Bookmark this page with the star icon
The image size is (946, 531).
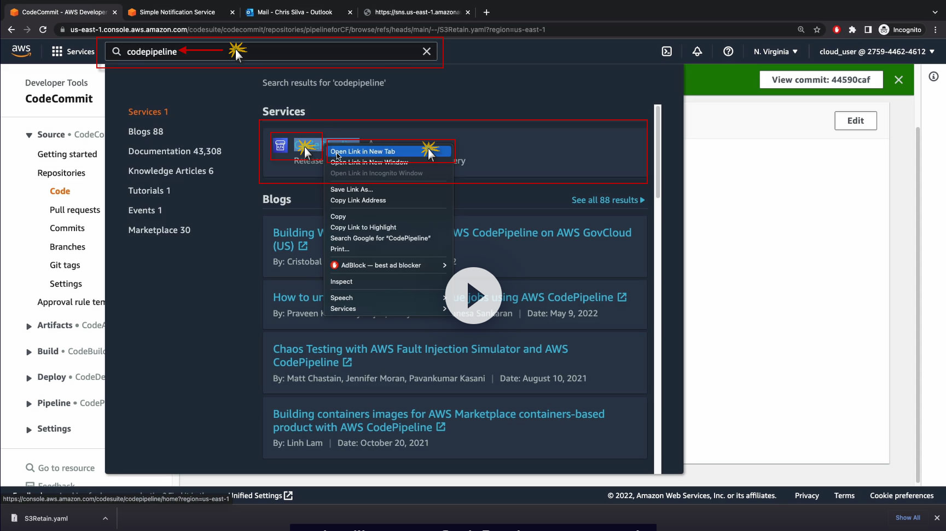tap(817, 30)
